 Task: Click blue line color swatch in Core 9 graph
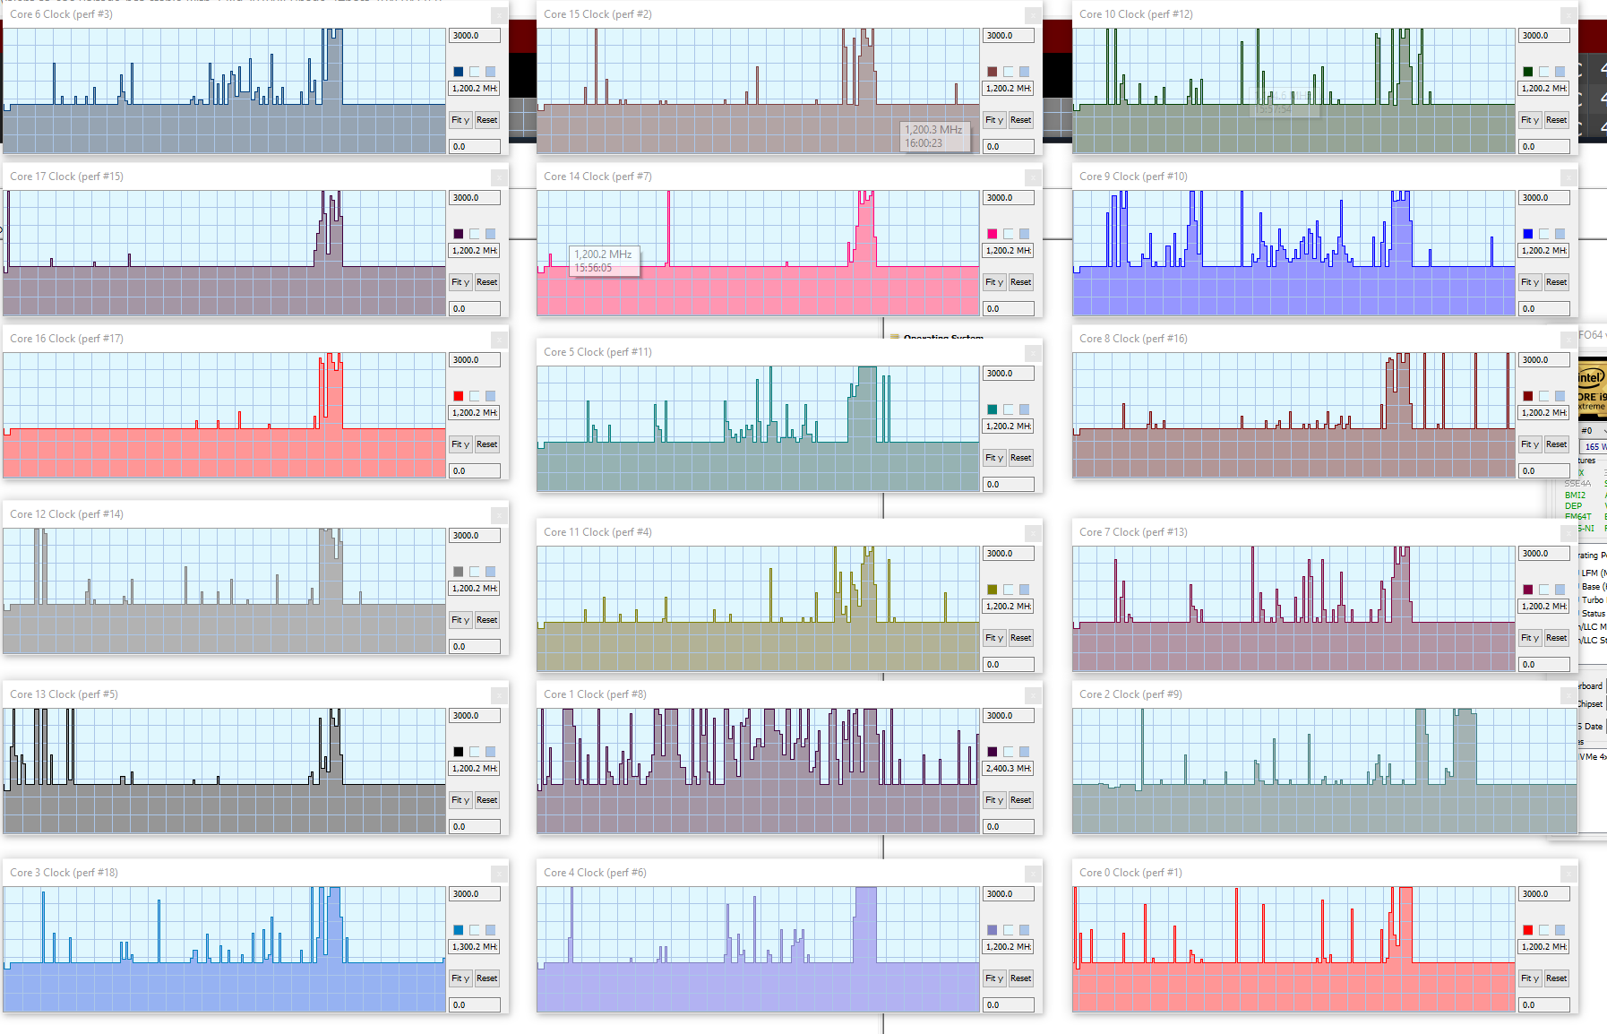coord(1528,234)
